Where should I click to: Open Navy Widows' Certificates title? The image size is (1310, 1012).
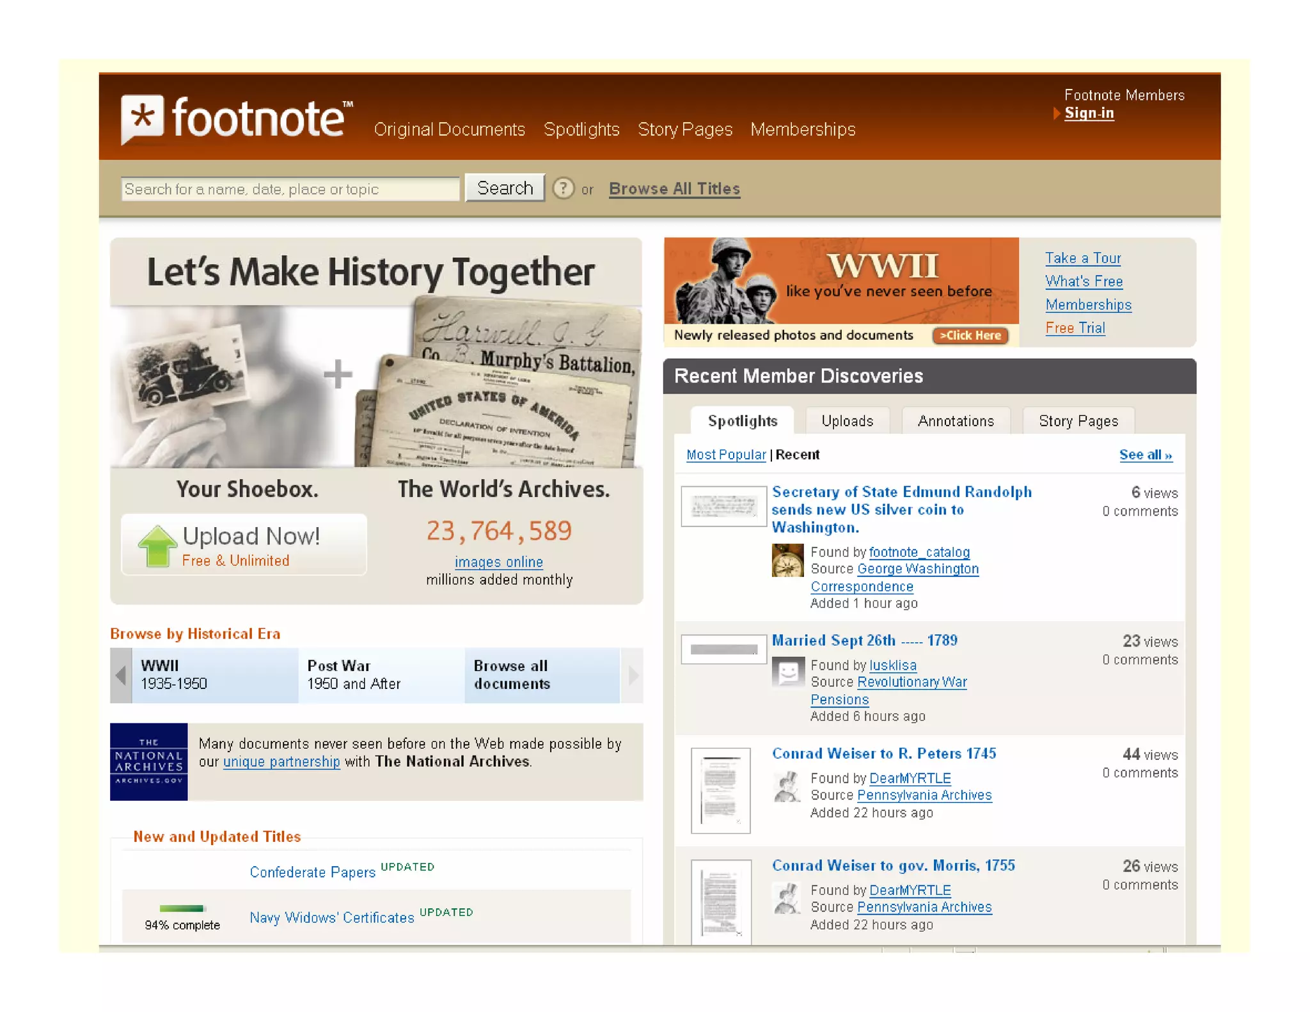(331, 918)
